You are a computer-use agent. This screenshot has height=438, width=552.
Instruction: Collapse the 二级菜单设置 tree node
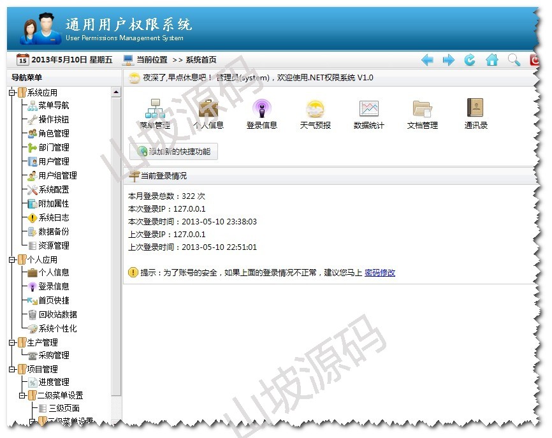point(22,395)
